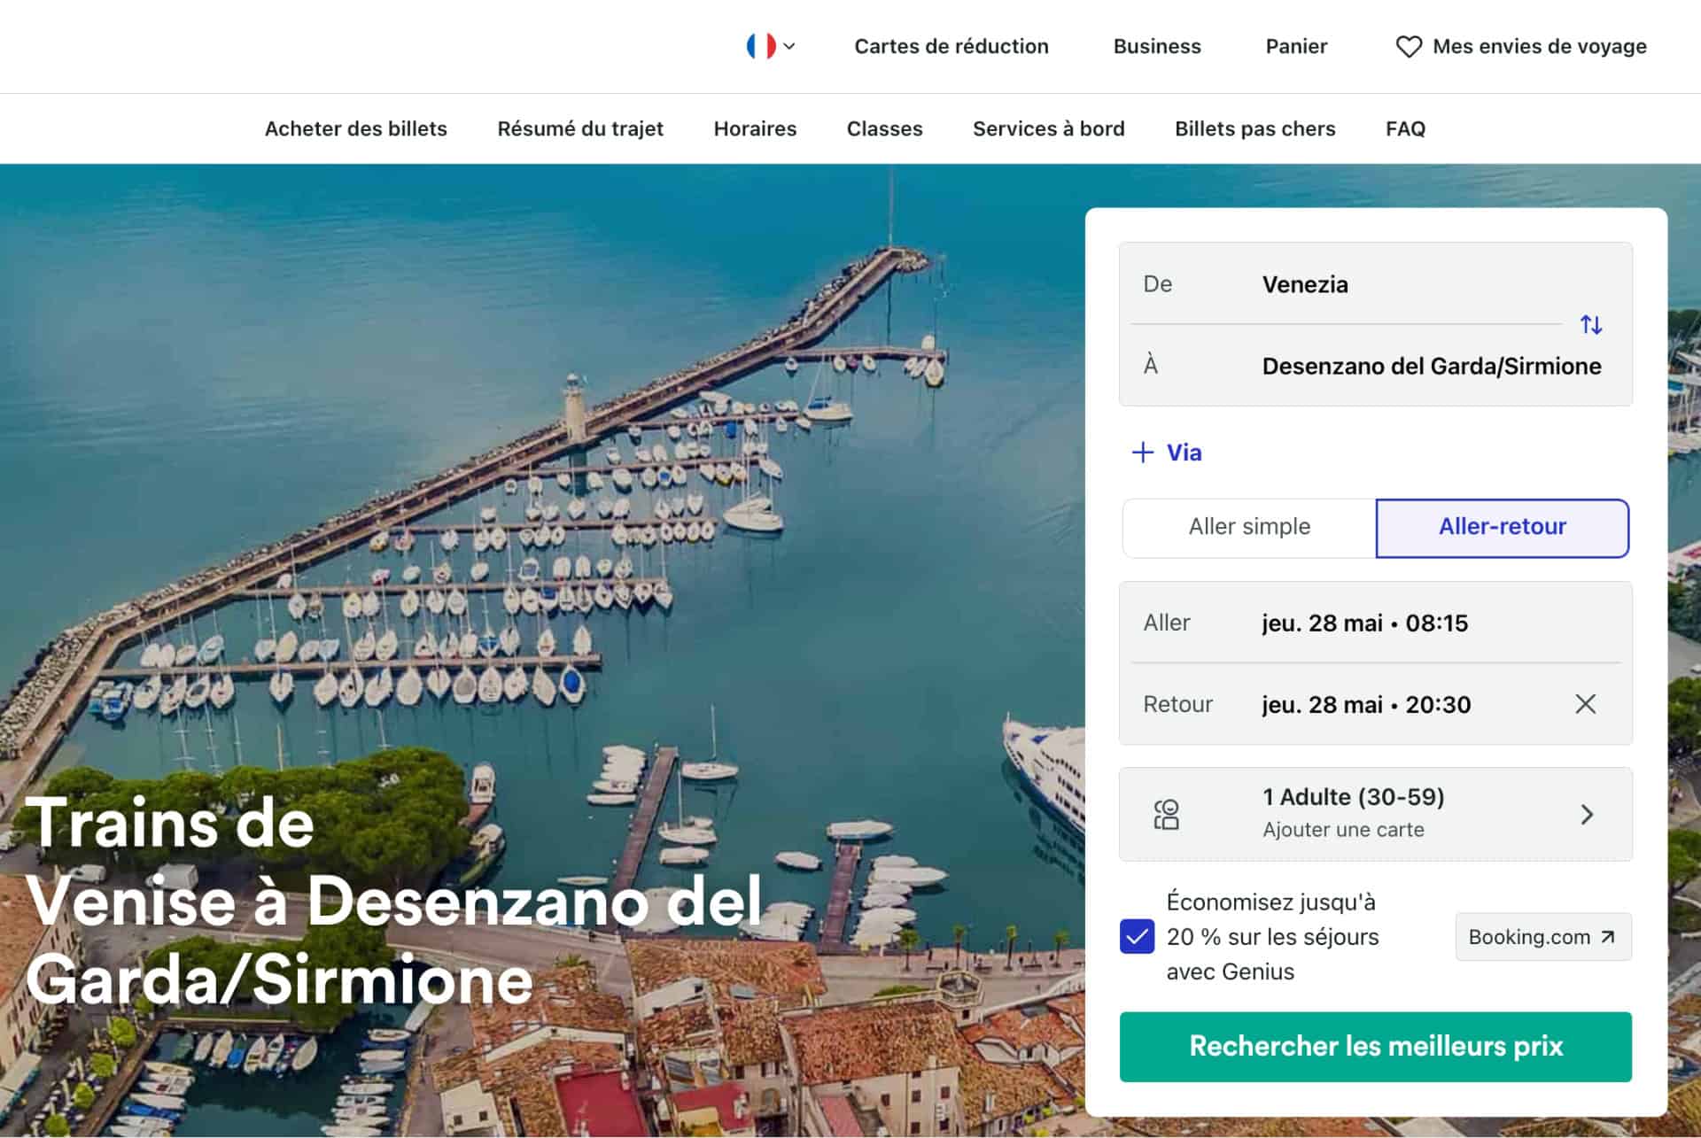Jump to Billets pas chers section
This screenshot has width=1701, height=1138.
click(1254, 128)
